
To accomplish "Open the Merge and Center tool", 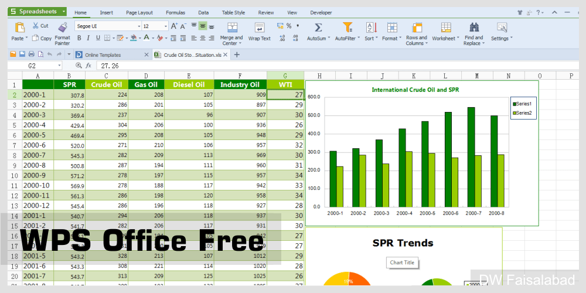I will [232, 28].
